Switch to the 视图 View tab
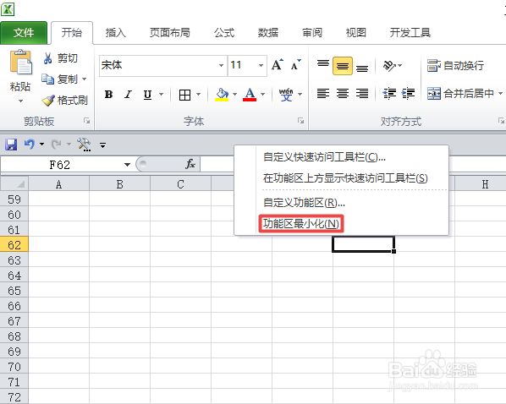506x404 pixels. [355, 33]
